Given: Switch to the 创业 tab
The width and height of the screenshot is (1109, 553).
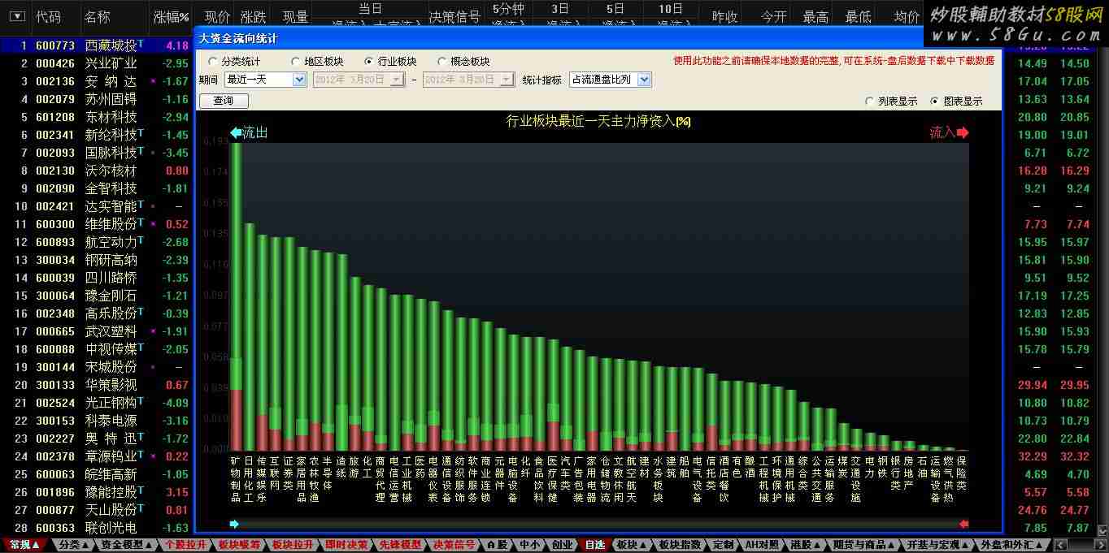Looking at the screenshot, I should pos(561,545).
